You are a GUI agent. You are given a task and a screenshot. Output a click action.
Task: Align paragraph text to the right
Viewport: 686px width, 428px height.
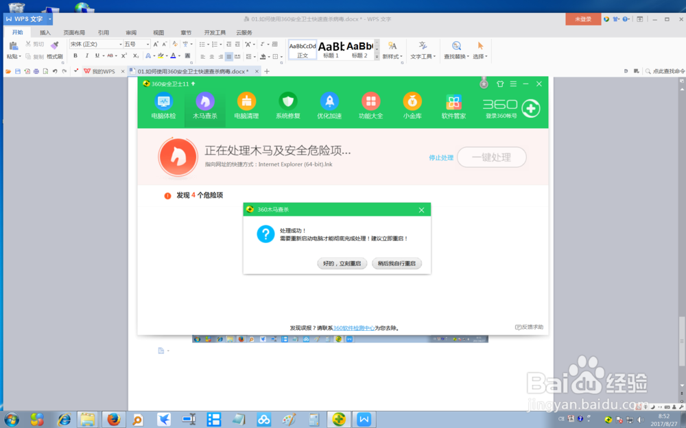[x=220, y=56]
